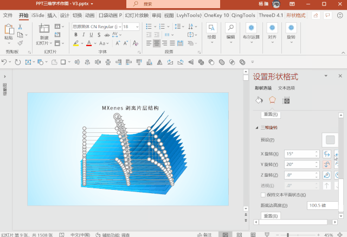The width and height of the screenshot is (347, 237).
Task: Enable 保持文本平面状态 checkbox
Action: pyautogui.click(x=263, y=195)
